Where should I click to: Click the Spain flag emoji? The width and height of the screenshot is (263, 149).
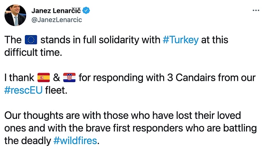[x=43, y=78]
